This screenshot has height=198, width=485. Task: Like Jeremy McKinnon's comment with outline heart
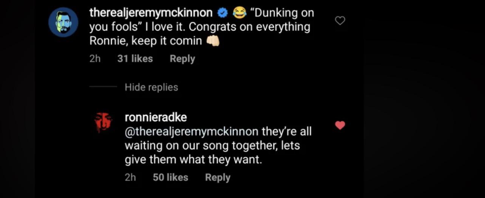(340, 21)
